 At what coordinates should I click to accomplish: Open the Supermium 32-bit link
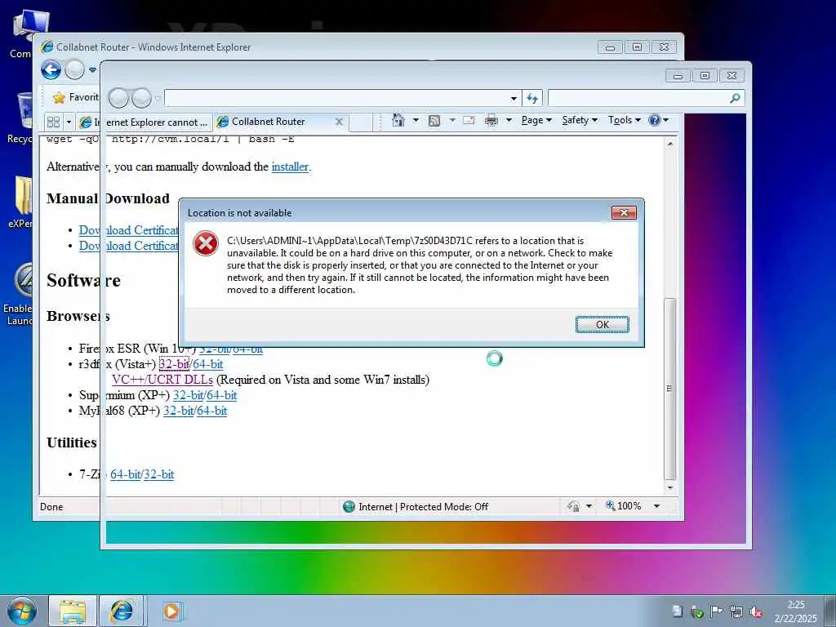pos(189,395)
